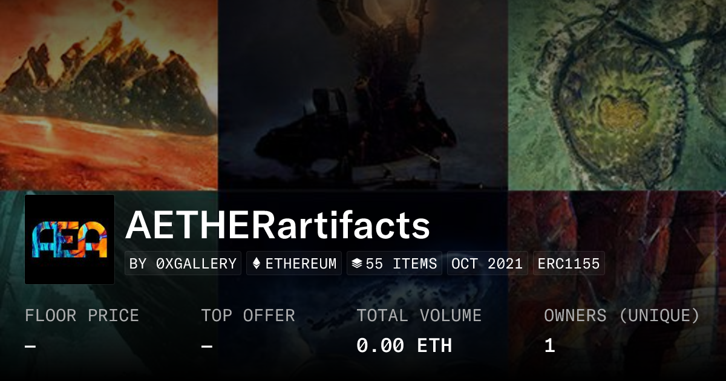Click the AEA collection logo
The width and height of the screenshot is (726, 381).
tap(70, 239)
